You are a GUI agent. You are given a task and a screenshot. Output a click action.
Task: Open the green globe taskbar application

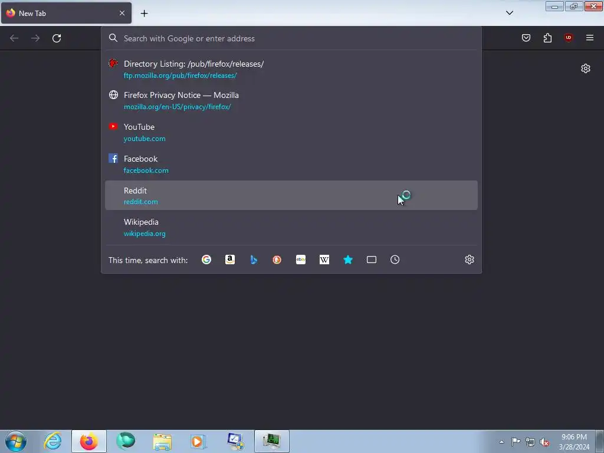126,441
